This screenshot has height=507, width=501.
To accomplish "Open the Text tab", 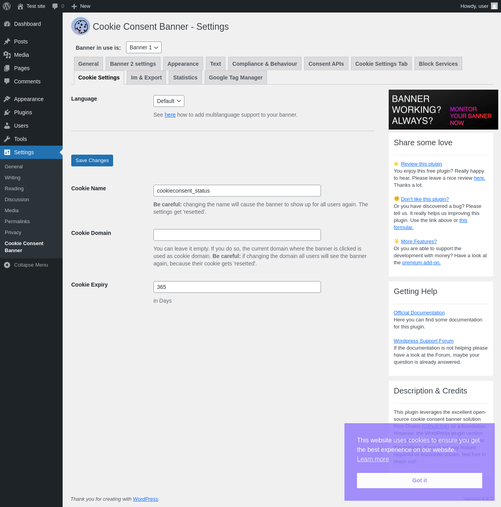I will coord(215,64).
